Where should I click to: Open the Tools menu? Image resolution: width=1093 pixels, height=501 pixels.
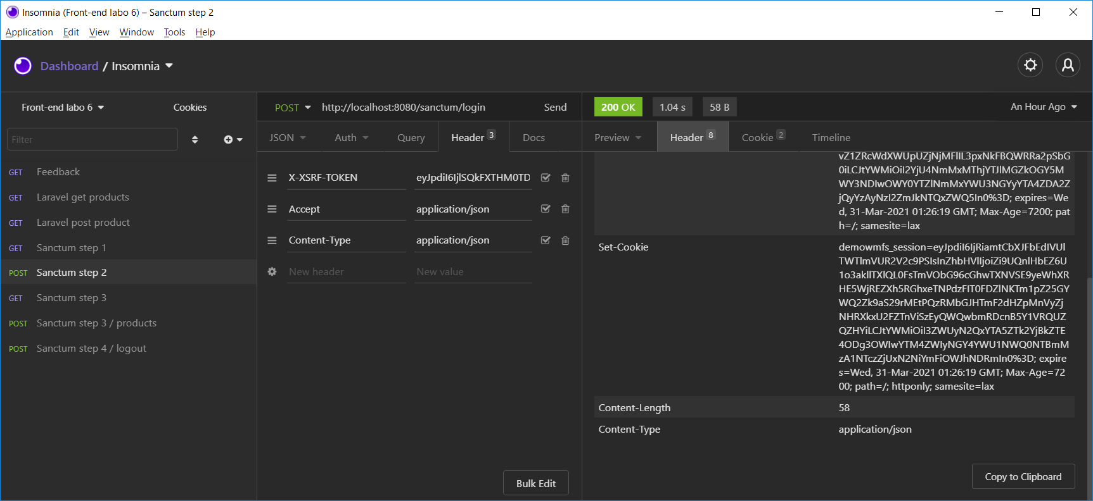174,32
